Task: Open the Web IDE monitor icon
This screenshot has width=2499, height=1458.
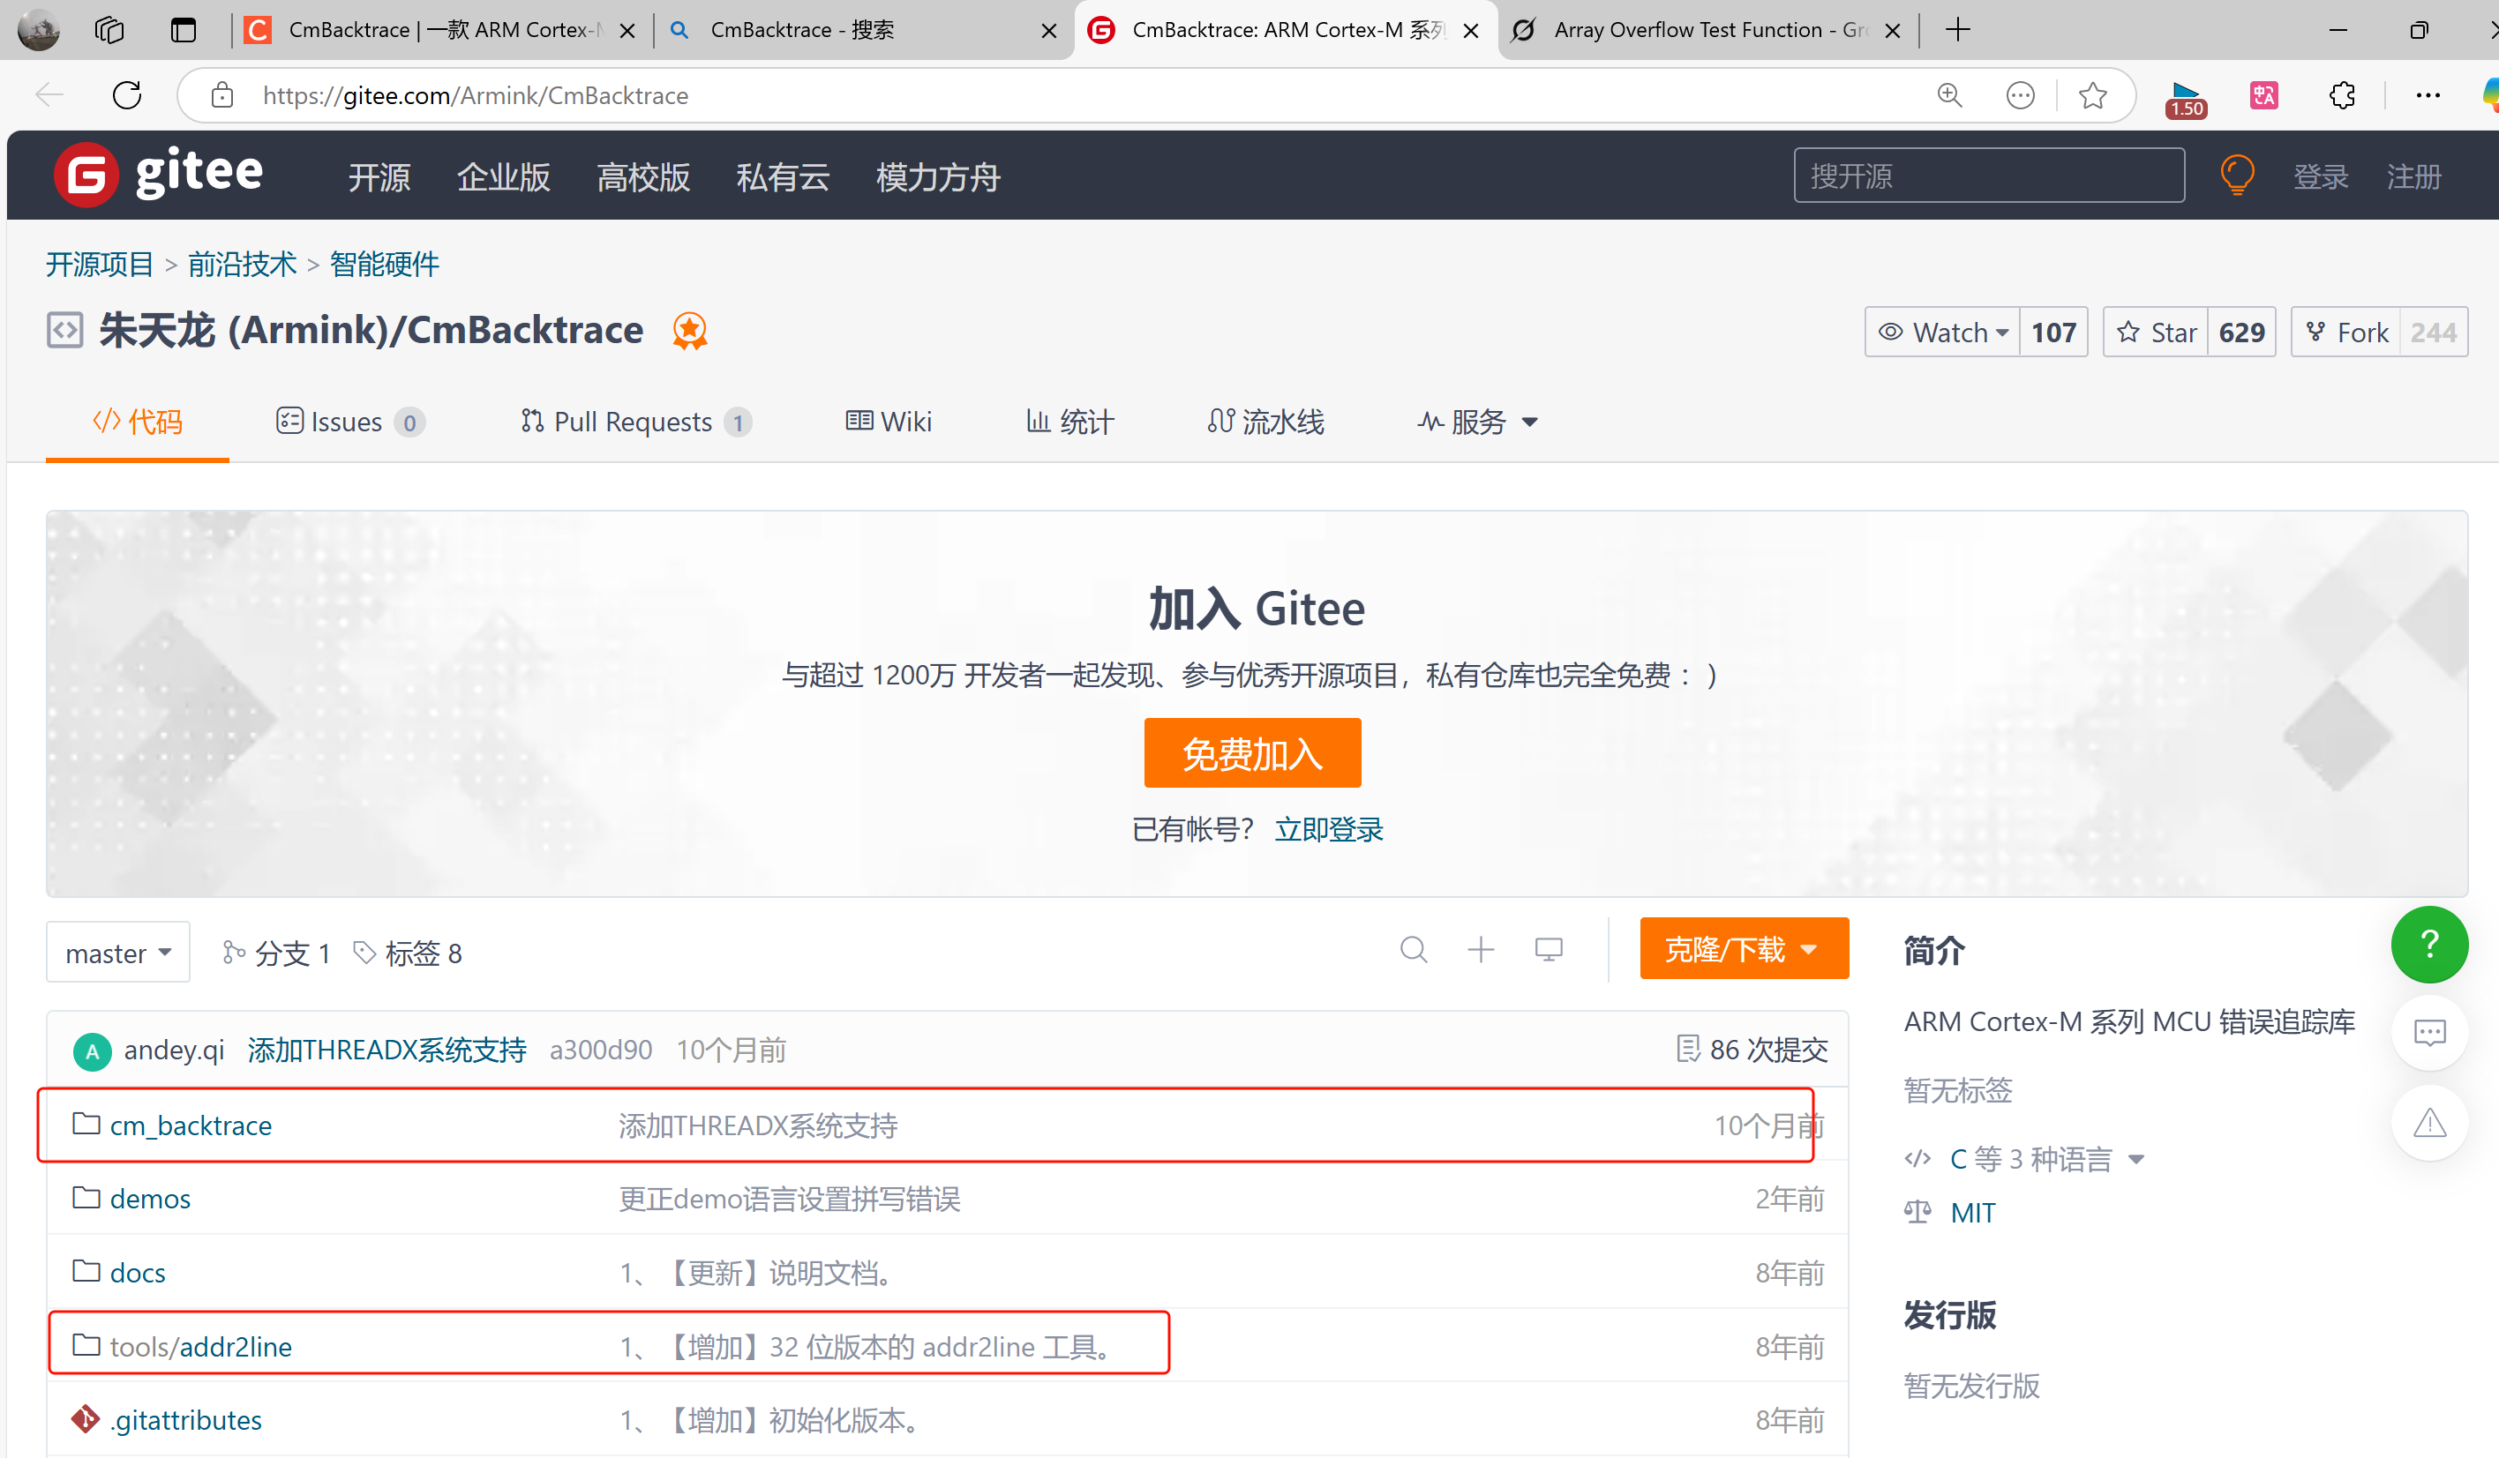Action: 1548,951
